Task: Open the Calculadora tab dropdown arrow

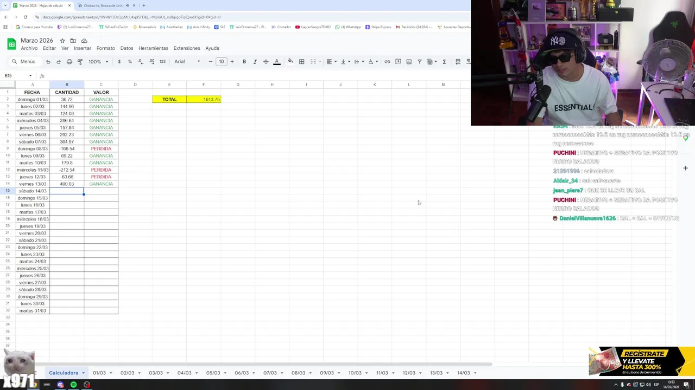Action: (83, 373)
